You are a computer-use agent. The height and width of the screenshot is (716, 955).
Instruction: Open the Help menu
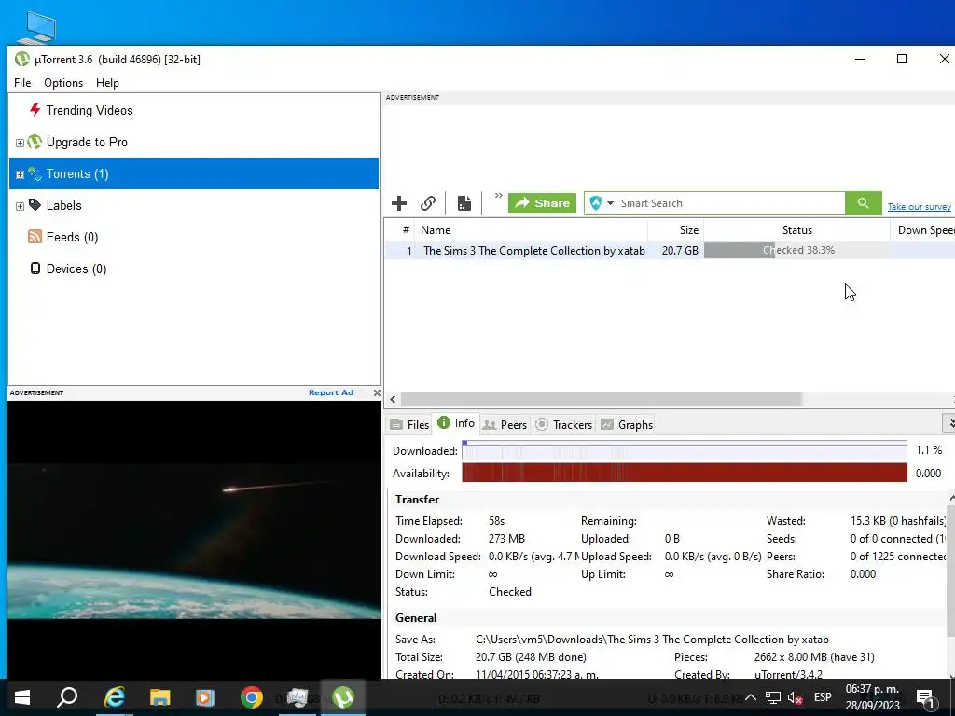[x=107, y=83]
